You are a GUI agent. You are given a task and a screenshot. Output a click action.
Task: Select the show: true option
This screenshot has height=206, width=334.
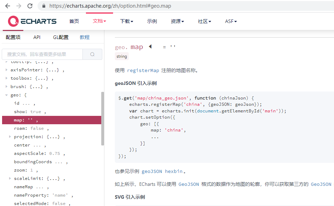[30, 112]
